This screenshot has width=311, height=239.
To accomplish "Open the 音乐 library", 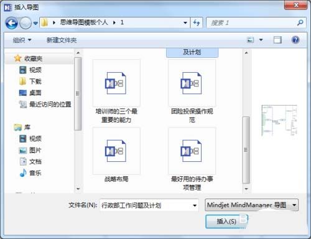I will pyautogui.click(x=35, y=173).
